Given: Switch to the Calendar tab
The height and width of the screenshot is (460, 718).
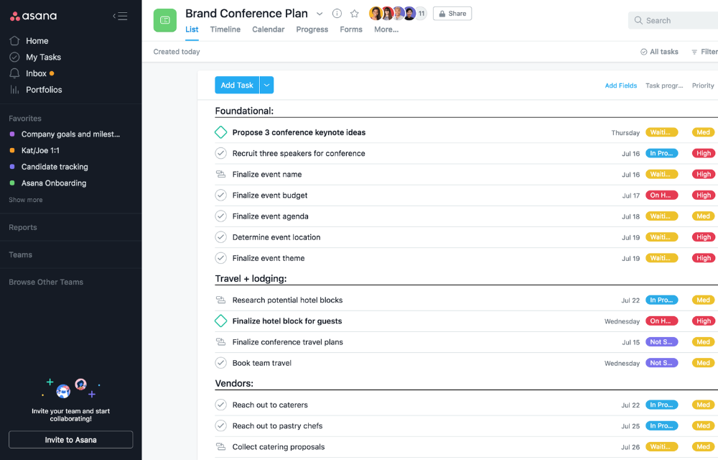Looking at the screenshot, I should 268,29.
